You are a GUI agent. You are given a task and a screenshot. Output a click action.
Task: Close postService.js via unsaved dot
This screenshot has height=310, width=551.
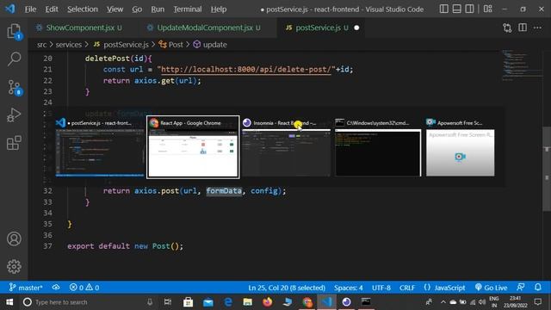click(x=356, y=28)
